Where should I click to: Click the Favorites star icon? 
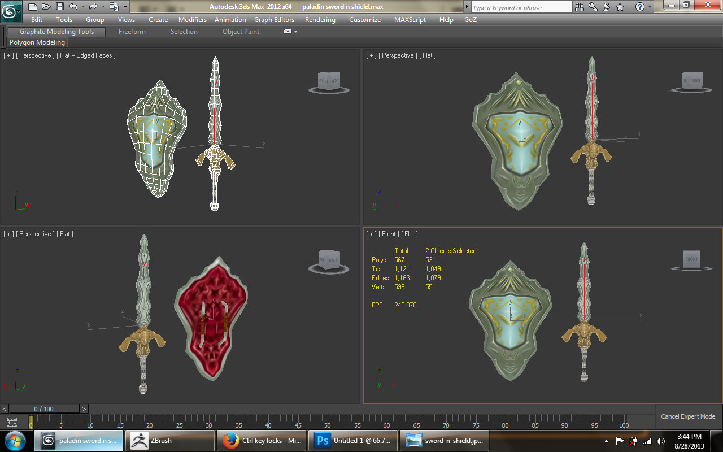point(620,7)
